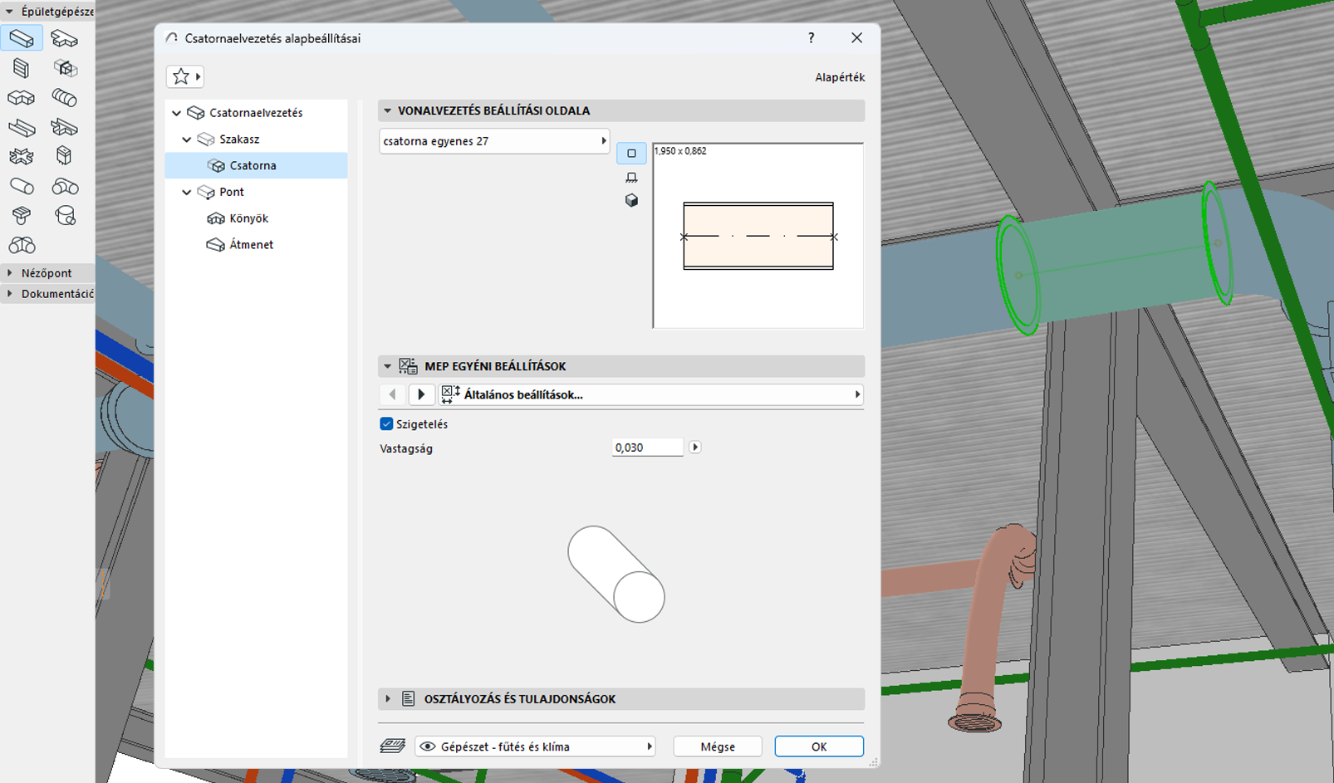This screenshot has width=1334, height=783.
Task: Click the OK button
Action: 819,746
